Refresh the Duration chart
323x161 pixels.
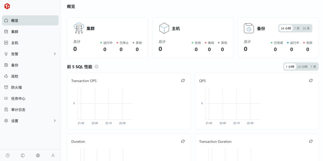coord(183,141)
